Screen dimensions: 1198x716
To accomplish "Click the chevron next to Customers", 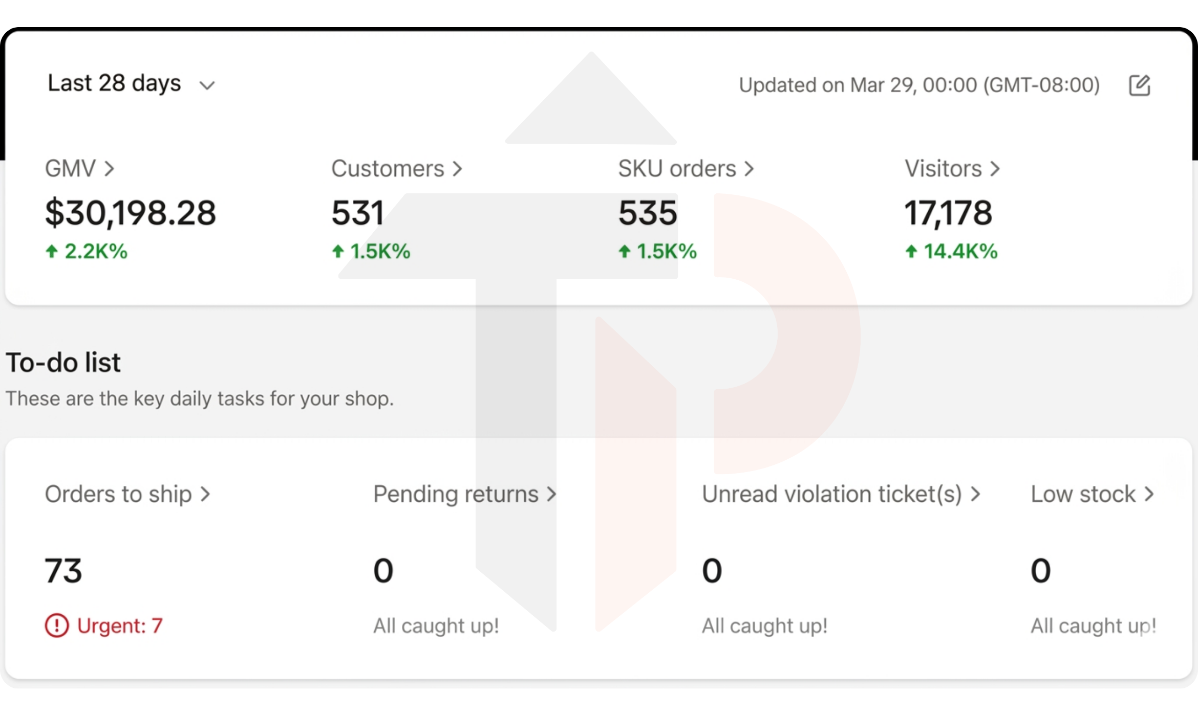I will pos(457,169).
